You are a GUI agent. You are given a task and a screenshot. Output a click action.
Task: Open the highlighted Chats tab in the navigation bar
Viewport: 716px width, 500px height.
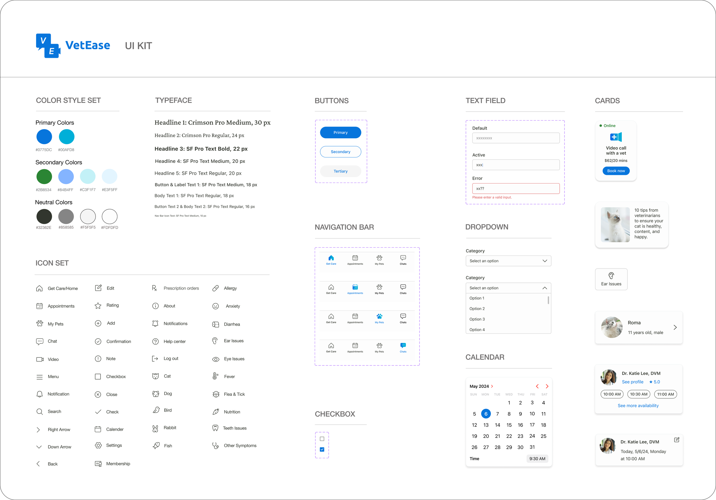pyautogui.click(x=403, y=347)
